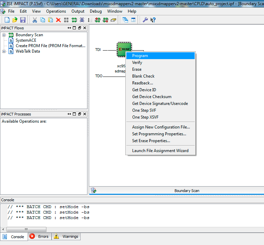Open settings via the wrench icon
264x245 pixels.
point(145,20)
